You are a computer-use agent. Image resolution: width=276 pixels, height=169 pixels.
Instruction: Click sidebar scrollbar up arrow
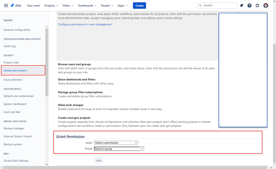(47, 27)
